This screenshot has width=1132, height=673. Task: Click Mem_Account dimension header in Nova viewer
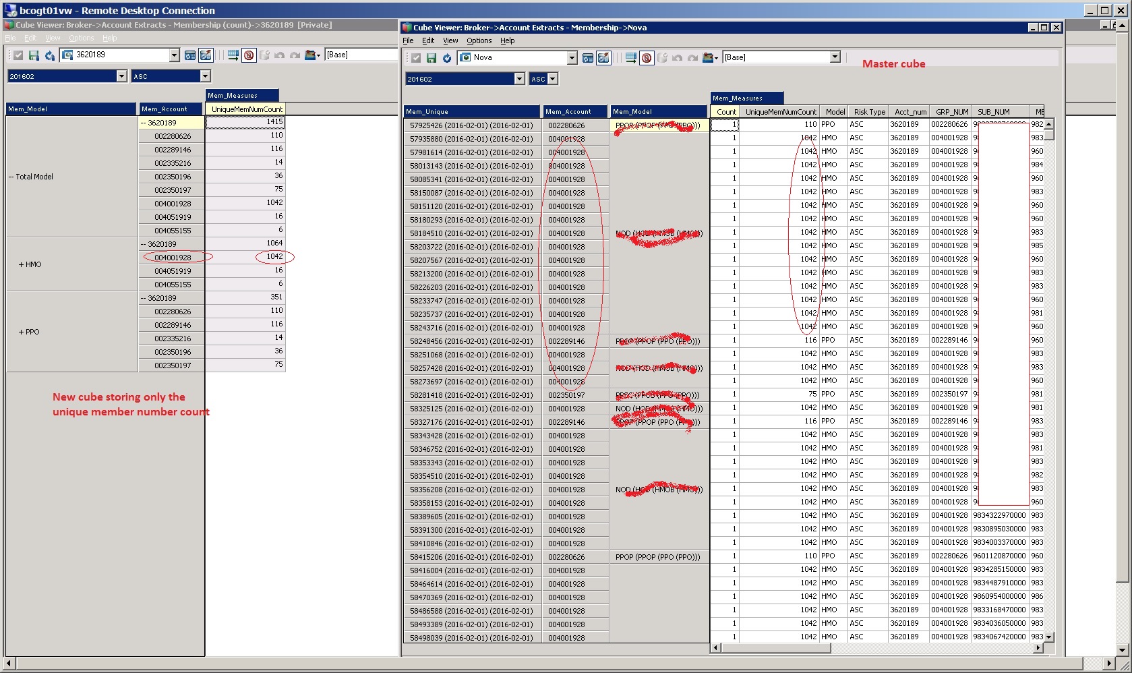click(x=575, y=112)
